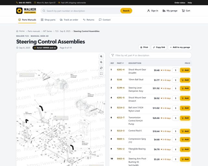Viewport: 208px width, 166px height.
Task: Add Ball Joint 51624 Nylon Lined to cart
Action: coord(185,108)
